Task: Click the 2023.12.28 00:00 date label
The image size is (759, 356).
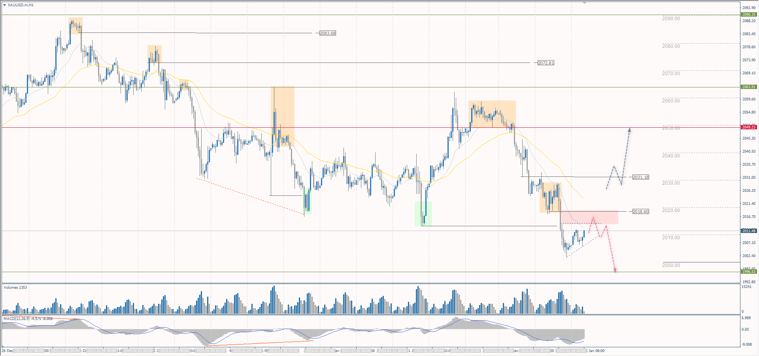Action: [66, 351]
